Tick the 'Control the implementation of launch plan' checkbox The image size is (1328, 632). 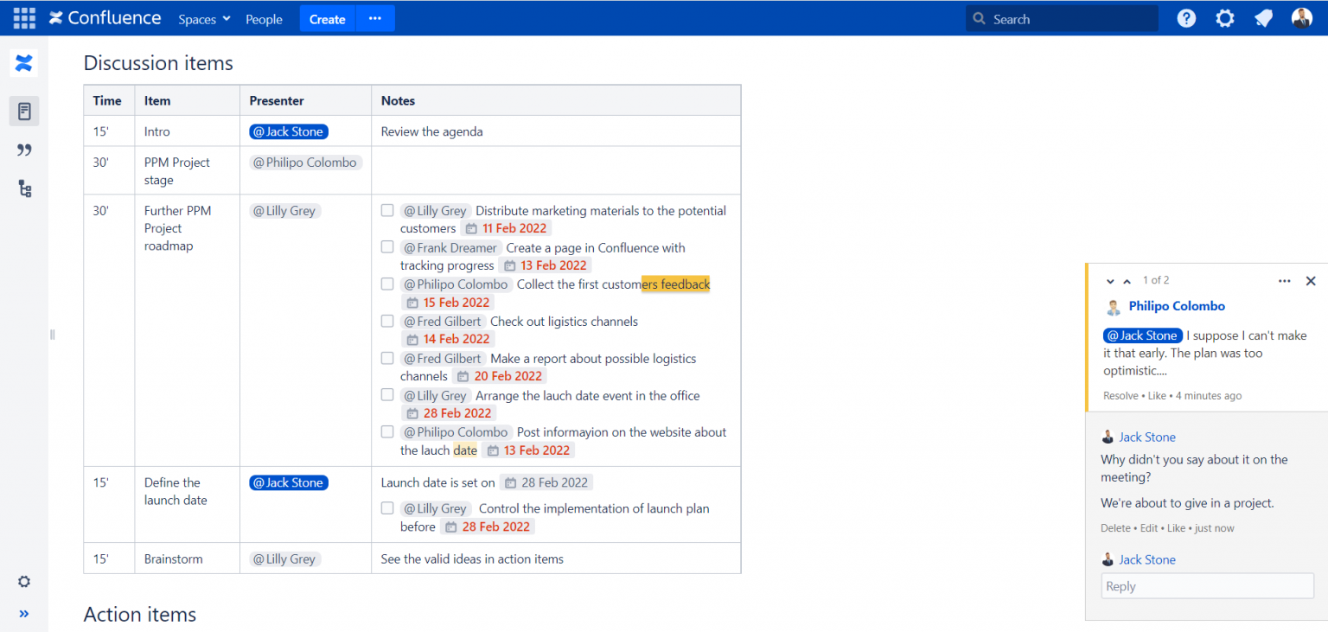[387, 508]
